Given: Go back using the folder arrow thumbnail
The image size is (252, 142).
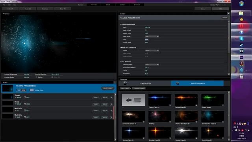Looking at the screenshot, I should (133, 100).
